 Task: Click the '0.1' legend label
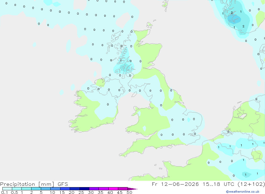coord(5,192)
